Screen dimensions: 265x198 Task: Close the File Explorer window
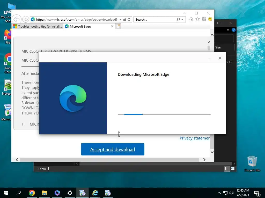(231, 23)
